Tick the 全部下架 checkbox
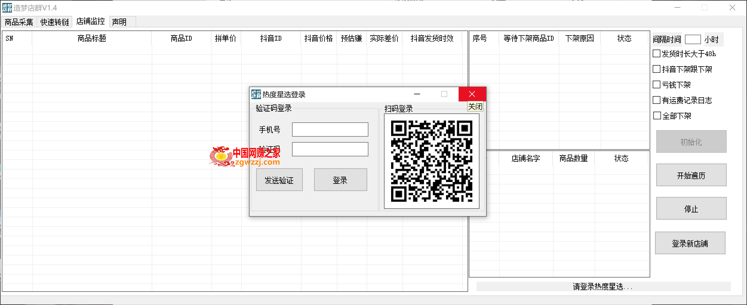The height and width of the screenshot is (305, 747). point(657,116)
